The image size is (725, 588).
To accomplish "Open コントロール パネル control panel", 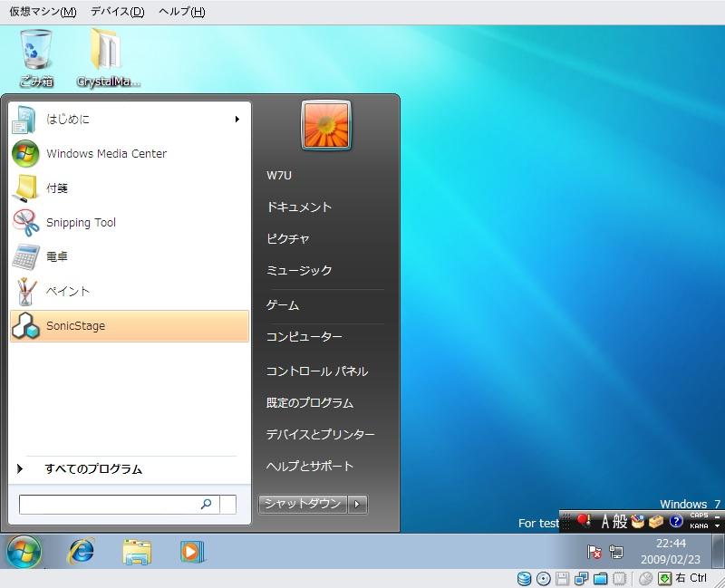I will (x=317, y=371).
